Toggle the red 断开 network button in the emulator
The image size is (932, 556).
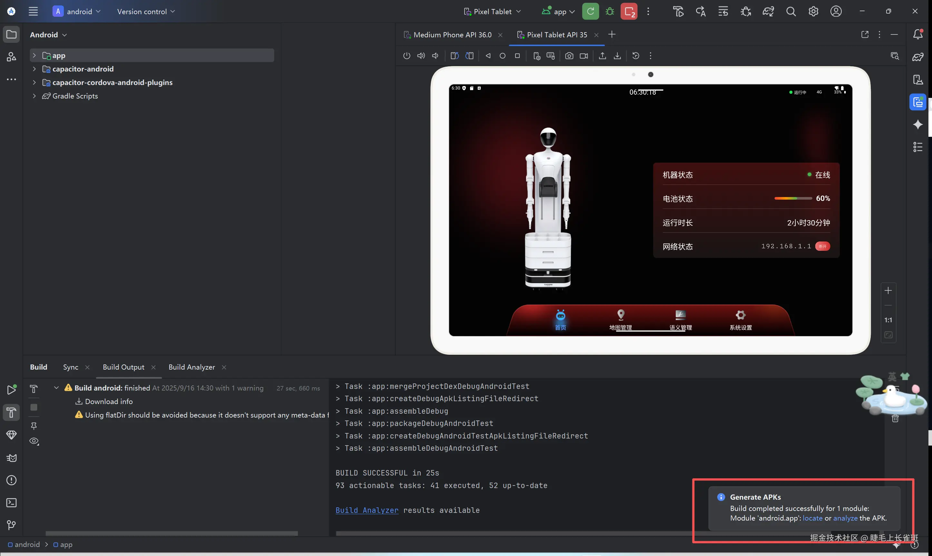(x=822, y=246)
